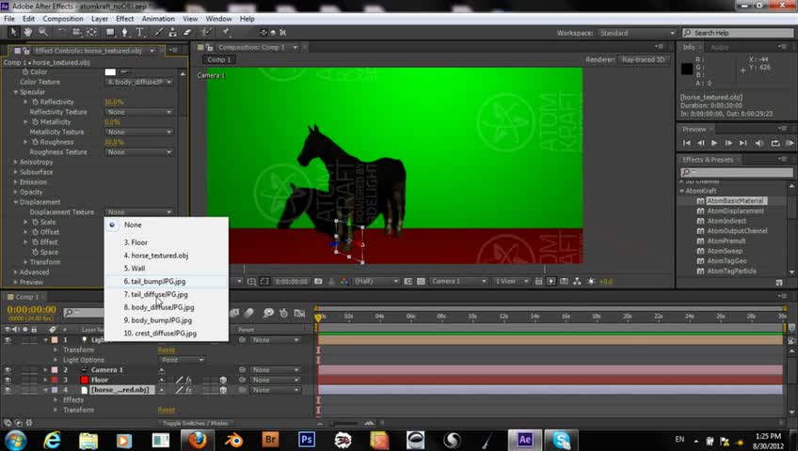Hide the Light layer with eye toggle
Screen dimensions: 798x451
[x=8, y=340]
